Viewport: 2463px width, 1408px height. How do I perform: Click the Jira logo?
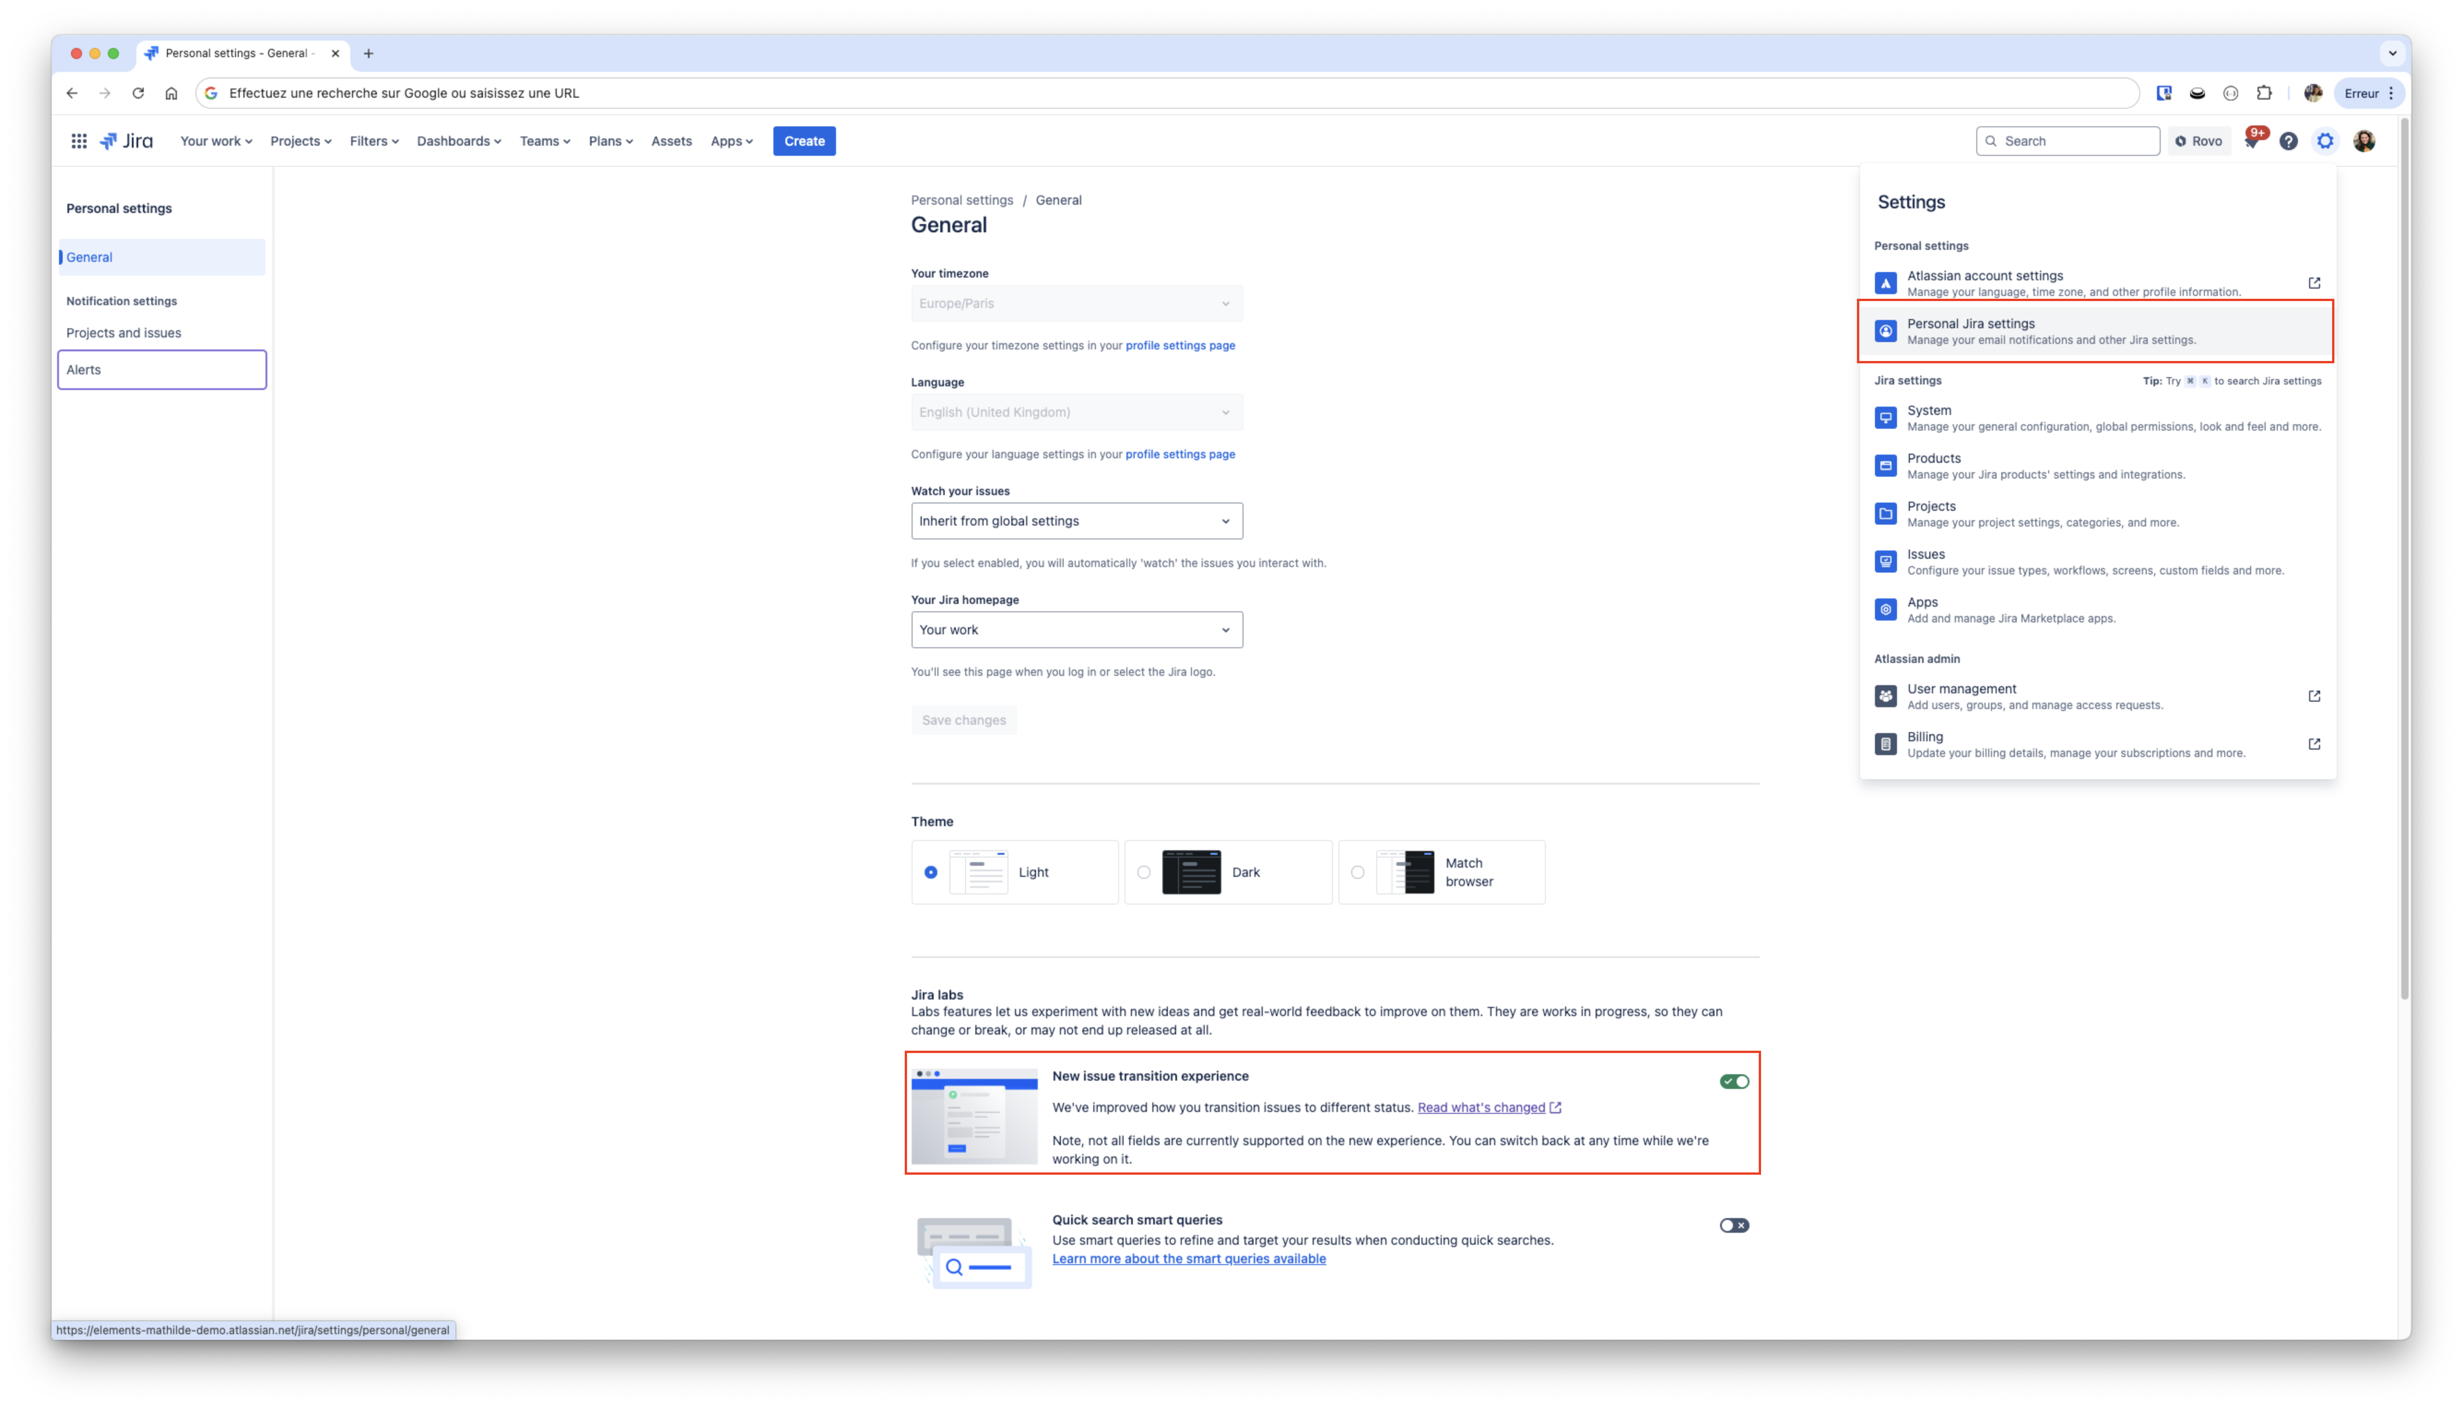[127, 141]
